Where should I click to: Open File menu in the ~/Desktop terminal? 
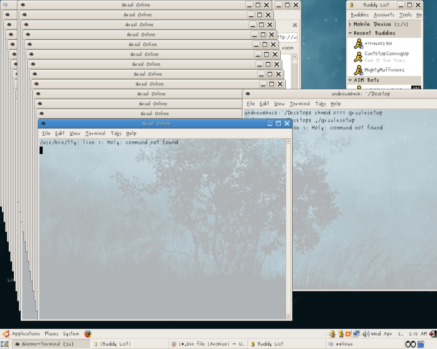(x=251, y=104)
